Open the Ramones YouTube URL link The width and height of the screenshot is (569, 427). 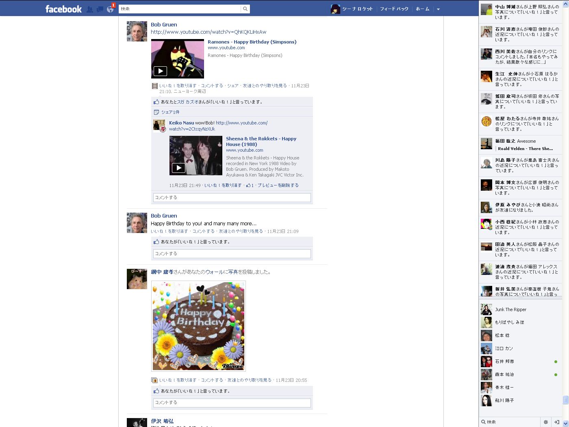pos(208,32)
